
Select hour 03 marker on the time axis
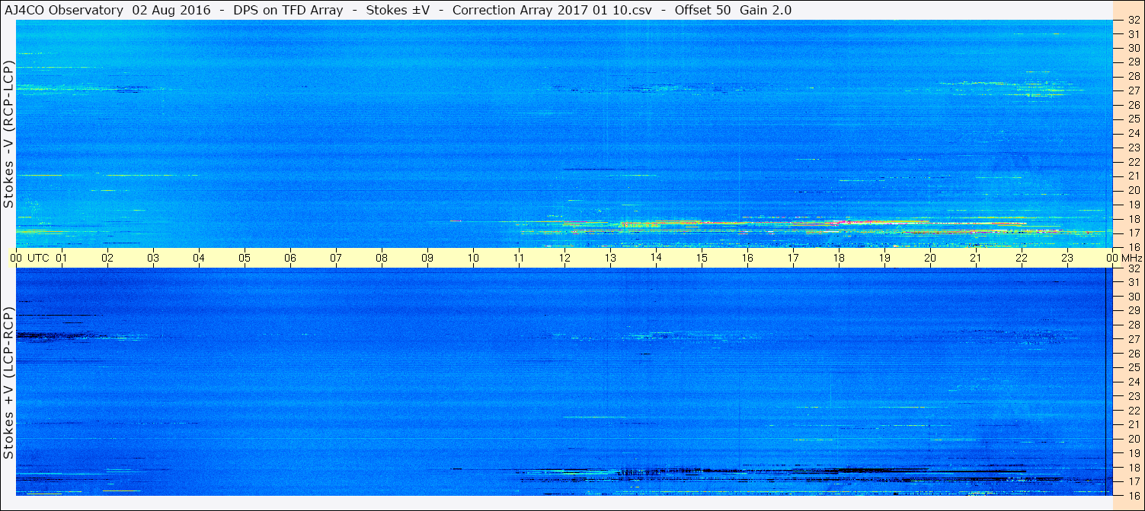153,258
